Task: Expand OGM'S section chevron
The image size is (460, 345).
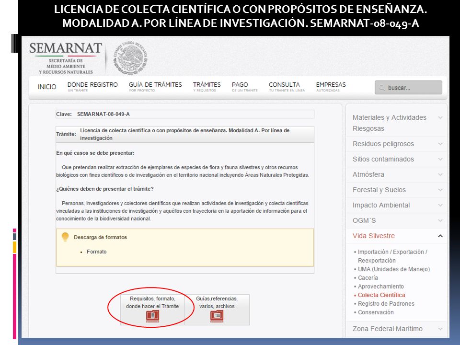Action: 440,220
